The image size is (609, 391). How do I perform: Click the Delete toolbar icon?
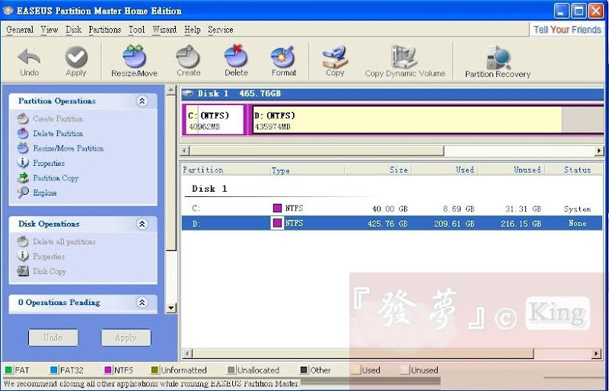point(236,62)
